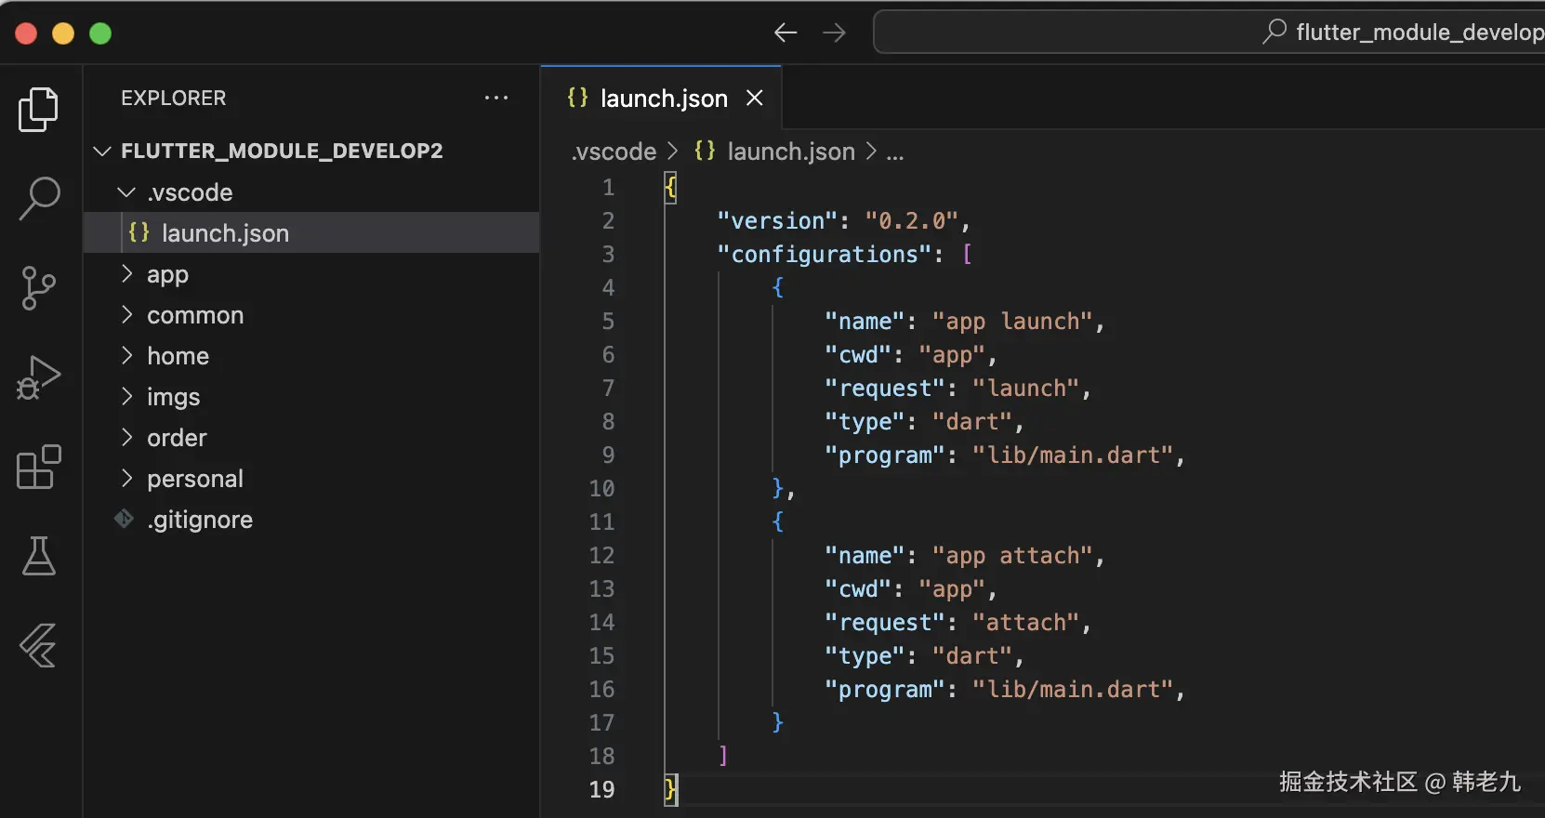Expand the app folder
This screenshot has height=818, width=1545.
coord(167,274)
